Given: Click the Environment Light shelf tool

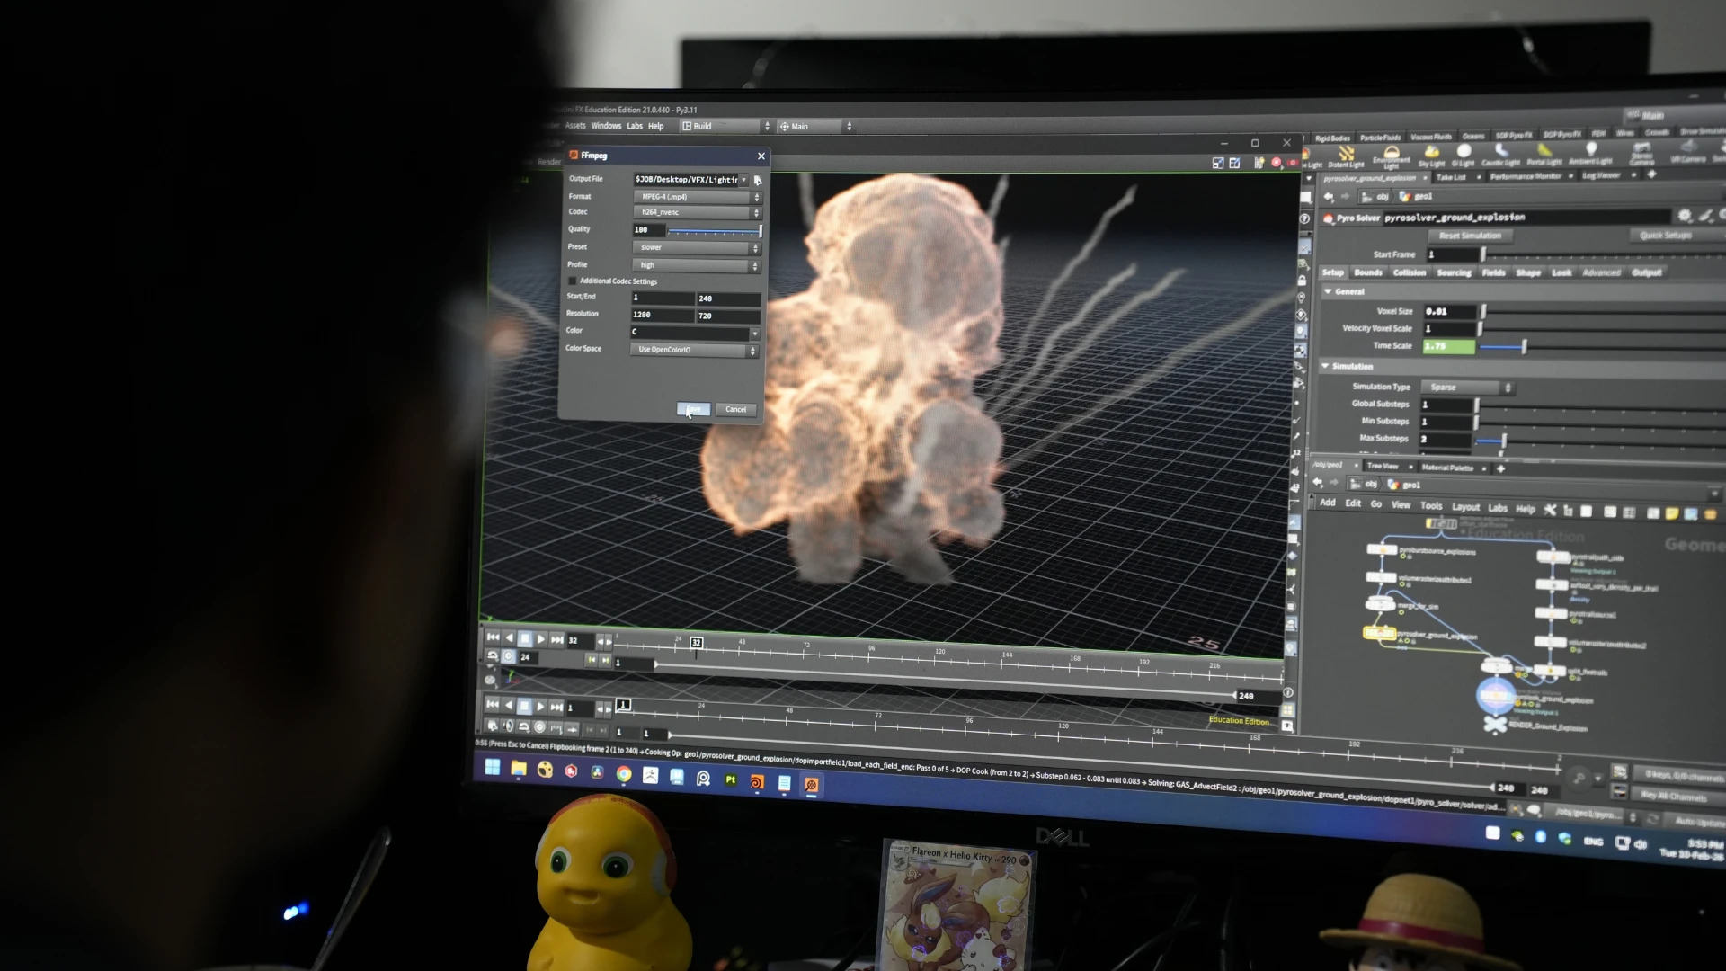Looking at the screenshot, I should pos(1392,157).
